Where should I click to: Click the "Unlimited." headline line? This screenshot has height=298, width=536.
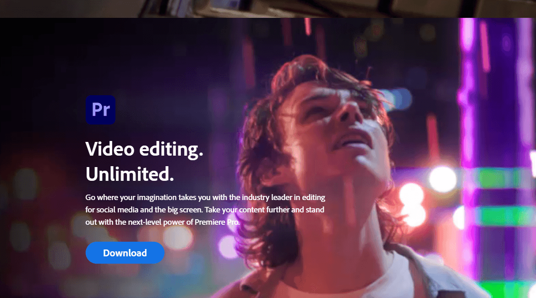(130, 174)
